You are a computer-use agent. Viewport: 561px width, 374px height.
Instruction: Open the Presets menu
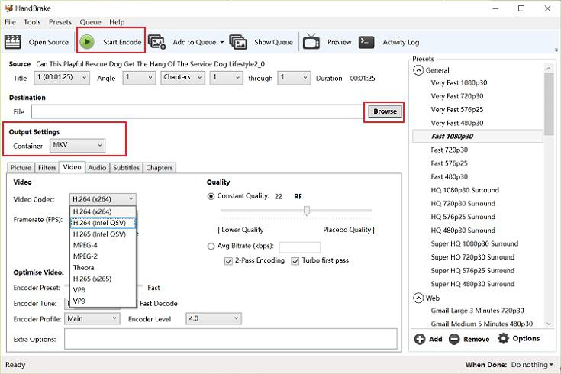tap(60, 22)
